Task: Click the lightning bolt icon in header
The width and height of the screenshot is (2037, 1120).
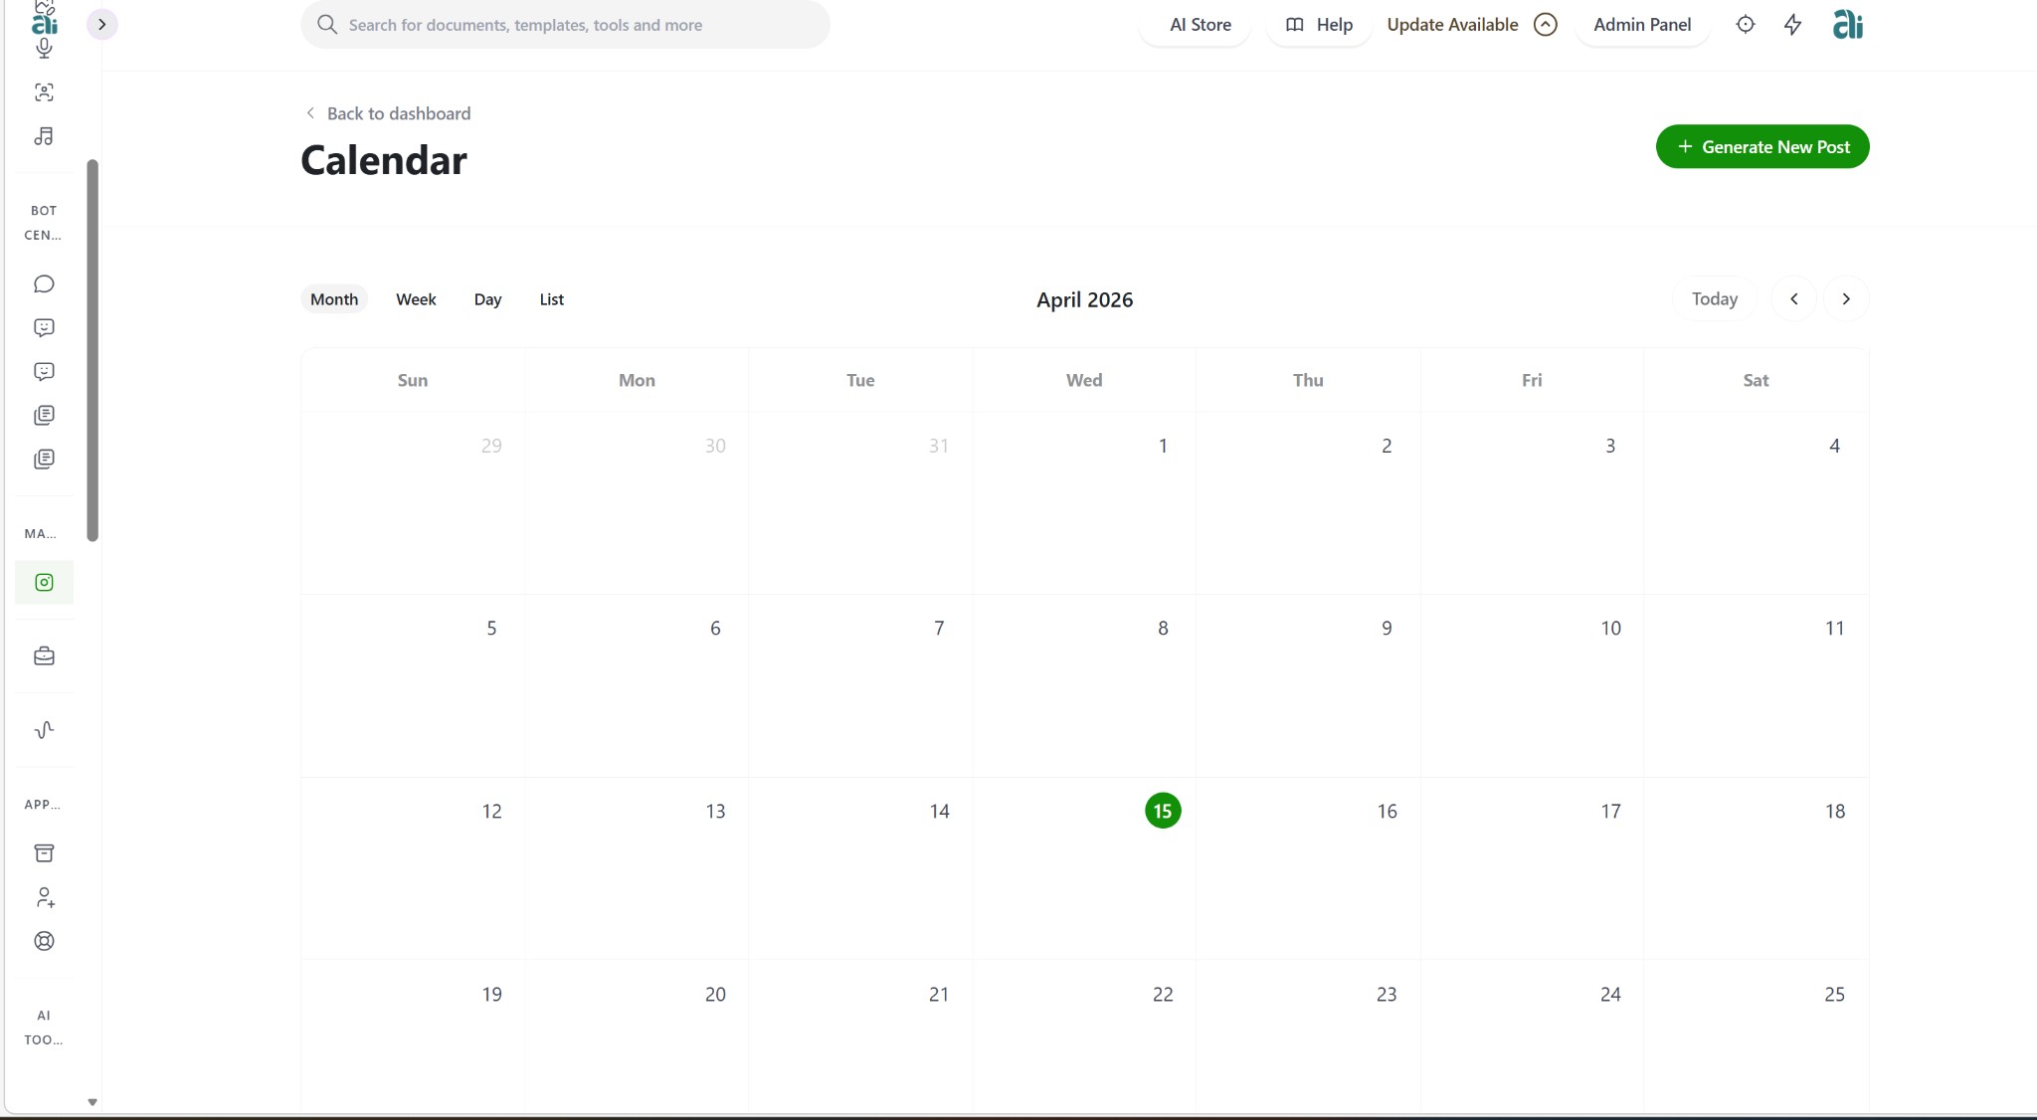Action: pyautogui.click(x=1792, y=25)
